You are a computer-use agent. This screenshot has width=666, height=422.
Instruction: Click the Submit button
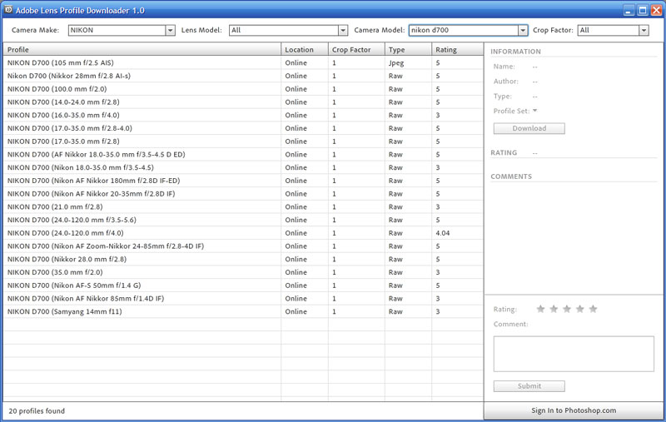pos(529,386)
